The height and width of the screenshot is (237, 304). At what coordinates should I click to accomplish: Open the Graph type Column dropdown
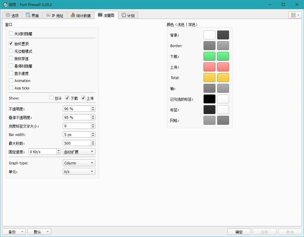(79, 163)
